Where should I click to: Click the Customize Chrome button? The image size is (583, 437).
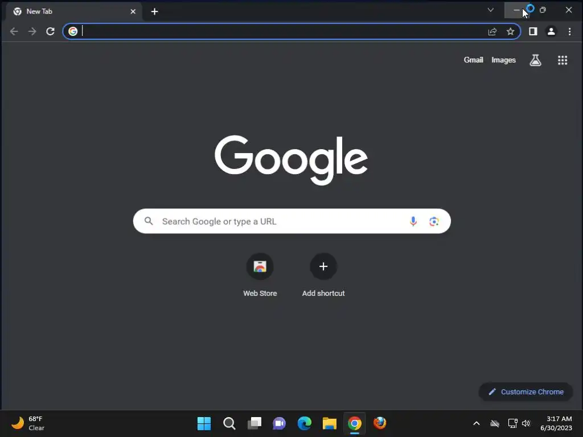(525, 391)
